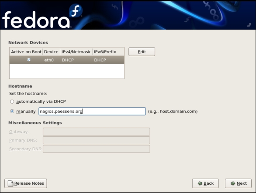Click the hostname text field
Screen dimensions: 256x193
92,112
